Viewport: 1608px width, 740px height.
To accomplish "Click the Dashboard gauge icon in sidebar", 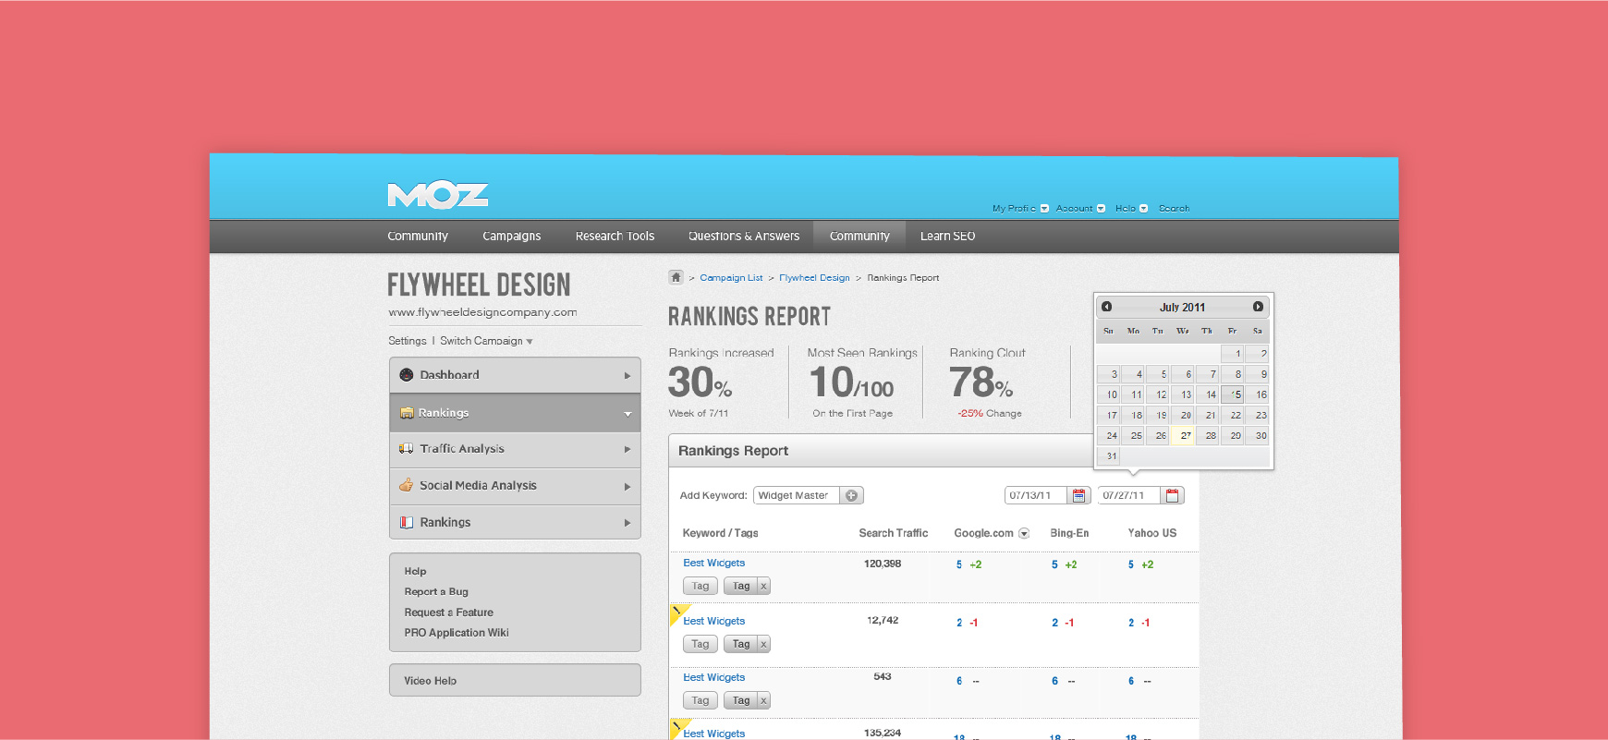I will pos(407,375).
